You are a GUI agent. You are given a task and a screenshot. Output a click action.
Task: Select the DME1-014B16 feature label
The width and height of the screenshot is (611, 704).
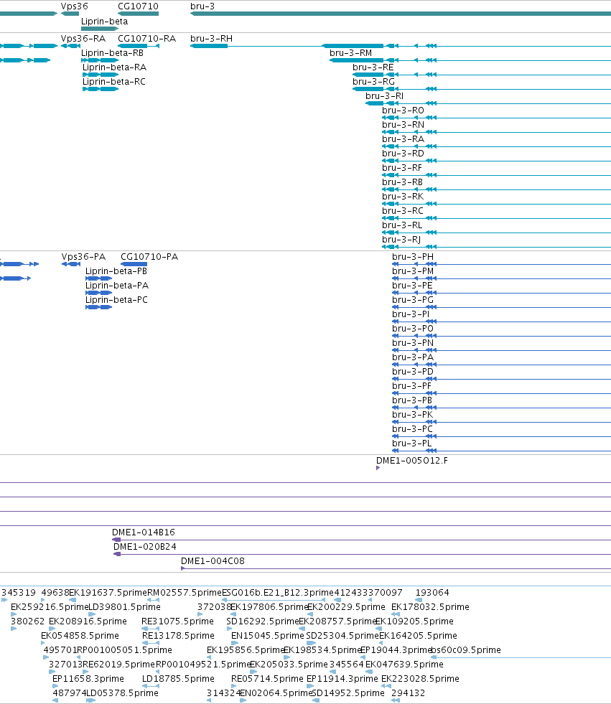(144, 532)
